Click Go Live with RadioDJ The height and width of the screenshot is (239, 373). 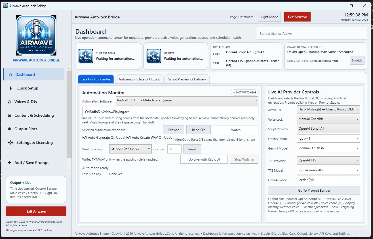204,159
